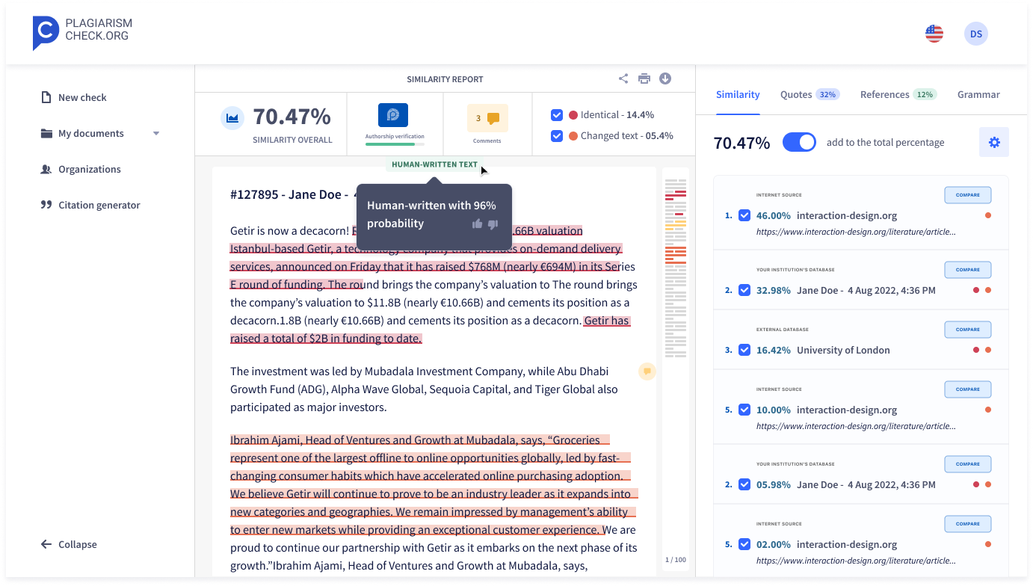
Task: Click the SIMILARITY REPORT heading
Action: pos(445,79)
